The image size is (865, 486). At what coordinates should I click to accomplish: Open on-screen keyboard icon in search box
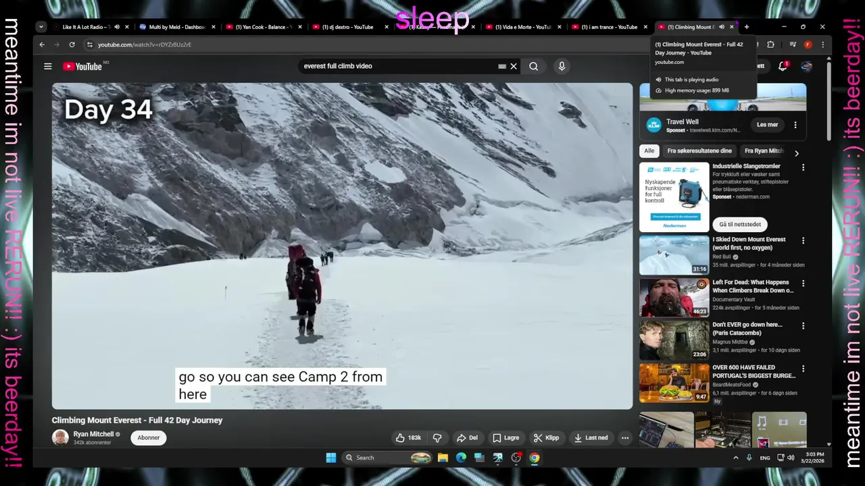pyautogui.click(x=502, y=66)
